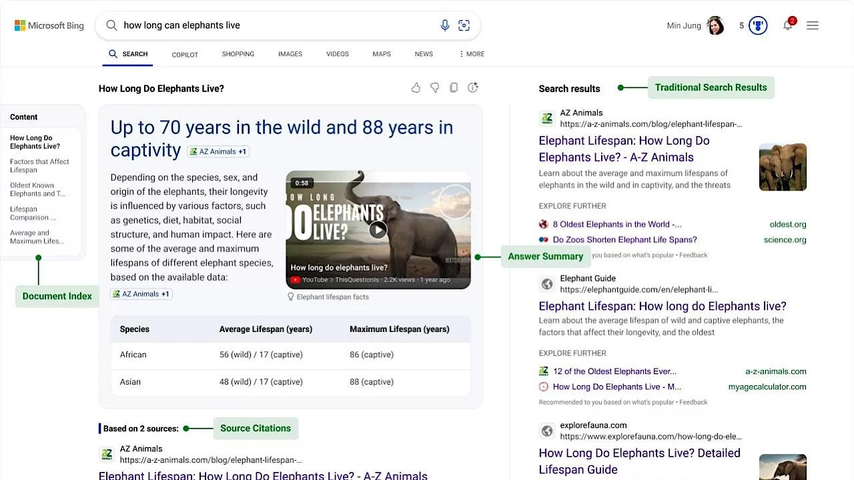Click the Asian species table cell
This screenshot has height=480, width=854.
130,382
